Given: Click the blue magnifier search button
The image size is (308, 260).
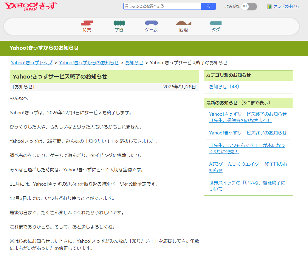Looking at the screenshot, I should 208,6.
